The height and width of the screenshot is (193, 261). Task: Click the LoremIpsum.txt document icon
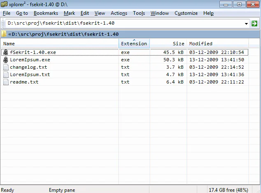(6, 74)
